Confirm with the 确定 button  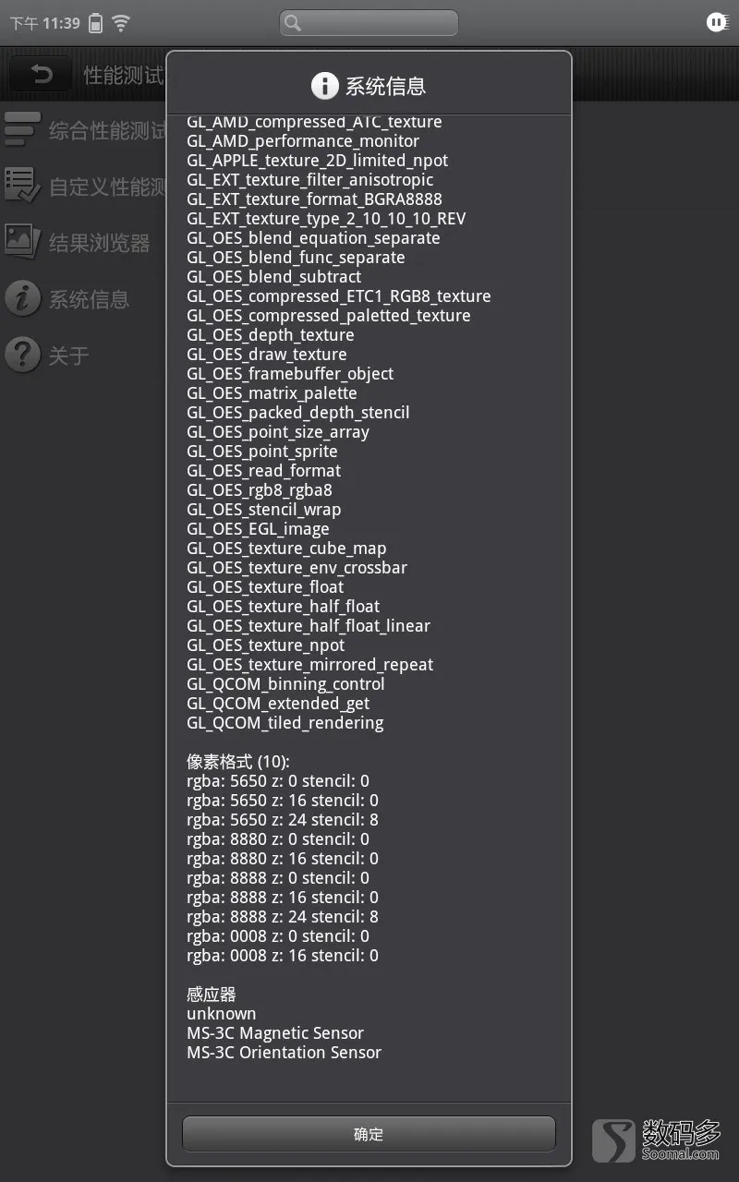click(x=369, y=1134)
